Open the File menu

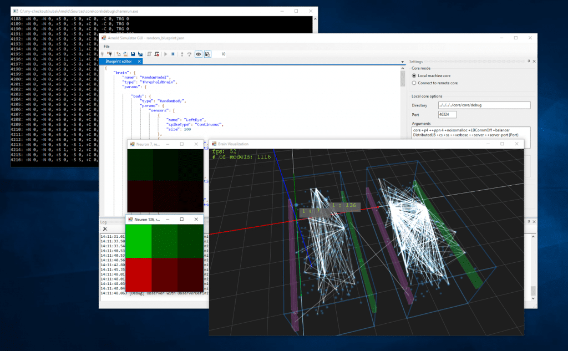pyautogui.click(x=106, y=47)
